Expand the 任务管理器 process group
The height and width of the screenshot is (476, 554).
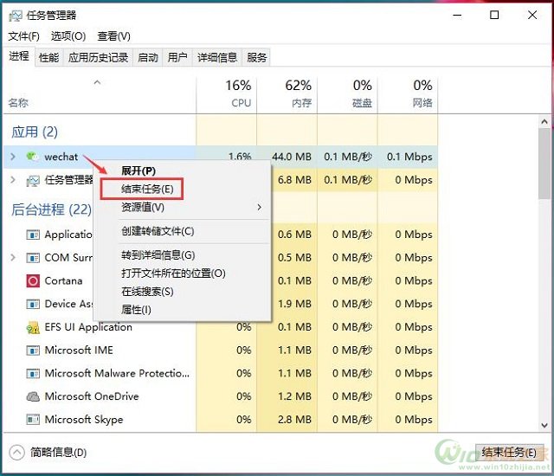13,180
